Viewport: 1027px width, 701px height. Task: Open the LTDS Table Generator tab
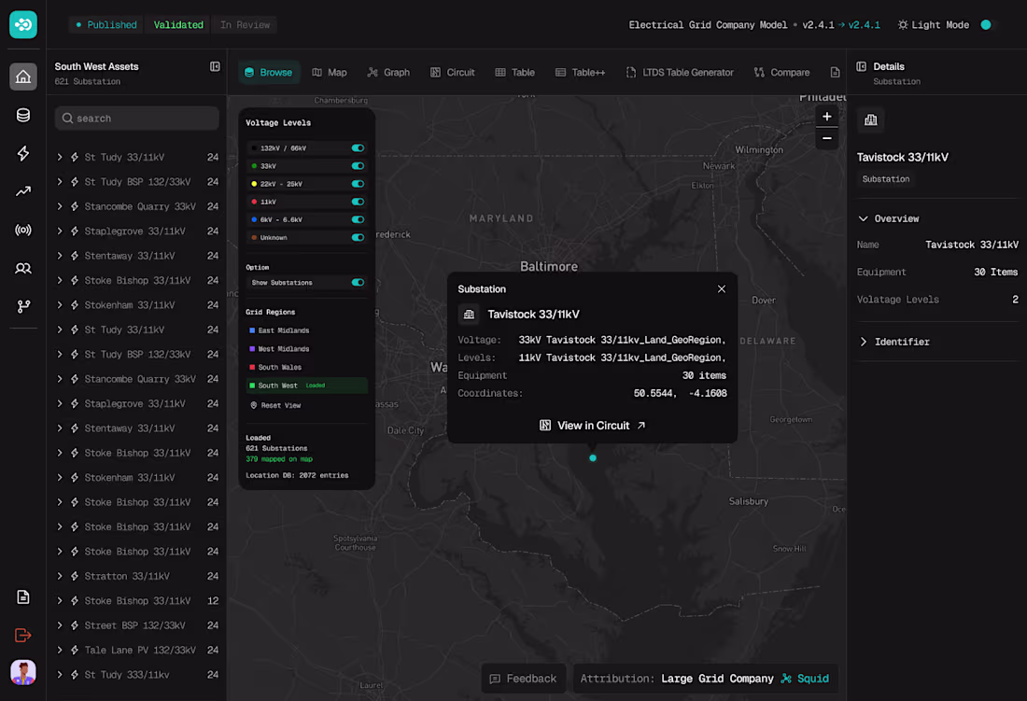point(680,73)
